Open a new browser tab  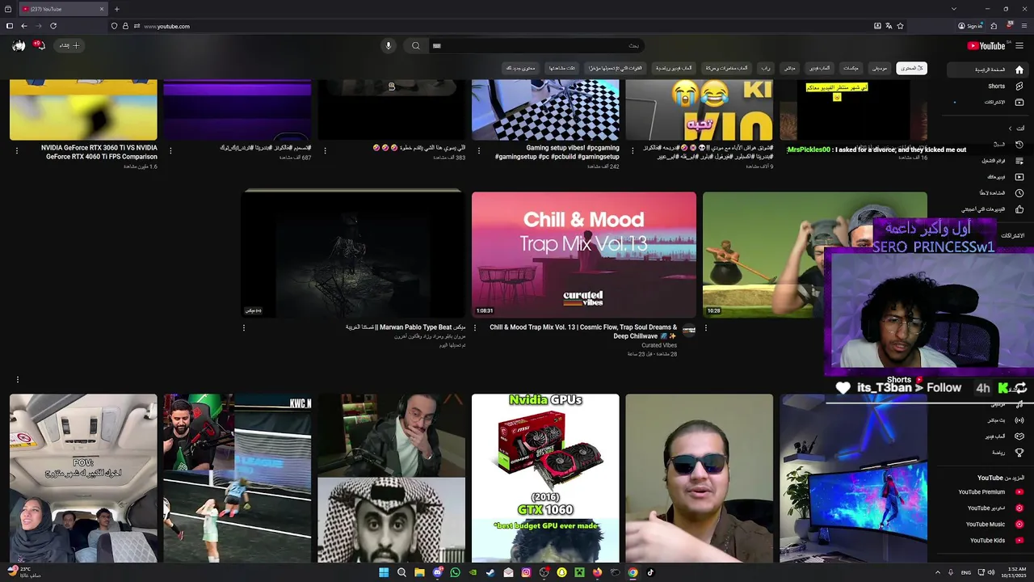(x=116, y=9)
